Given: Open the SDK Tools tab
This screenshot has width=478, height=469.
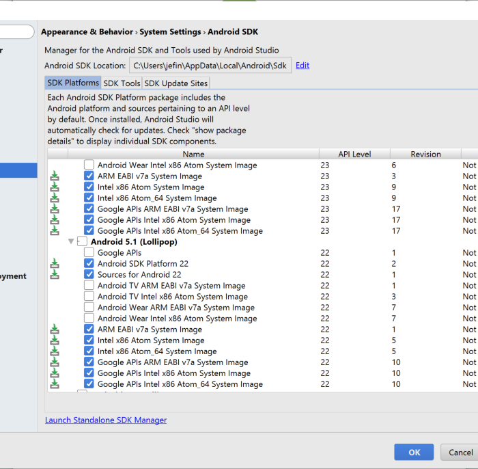Looking at the screenshot, I should coord(122,83).
